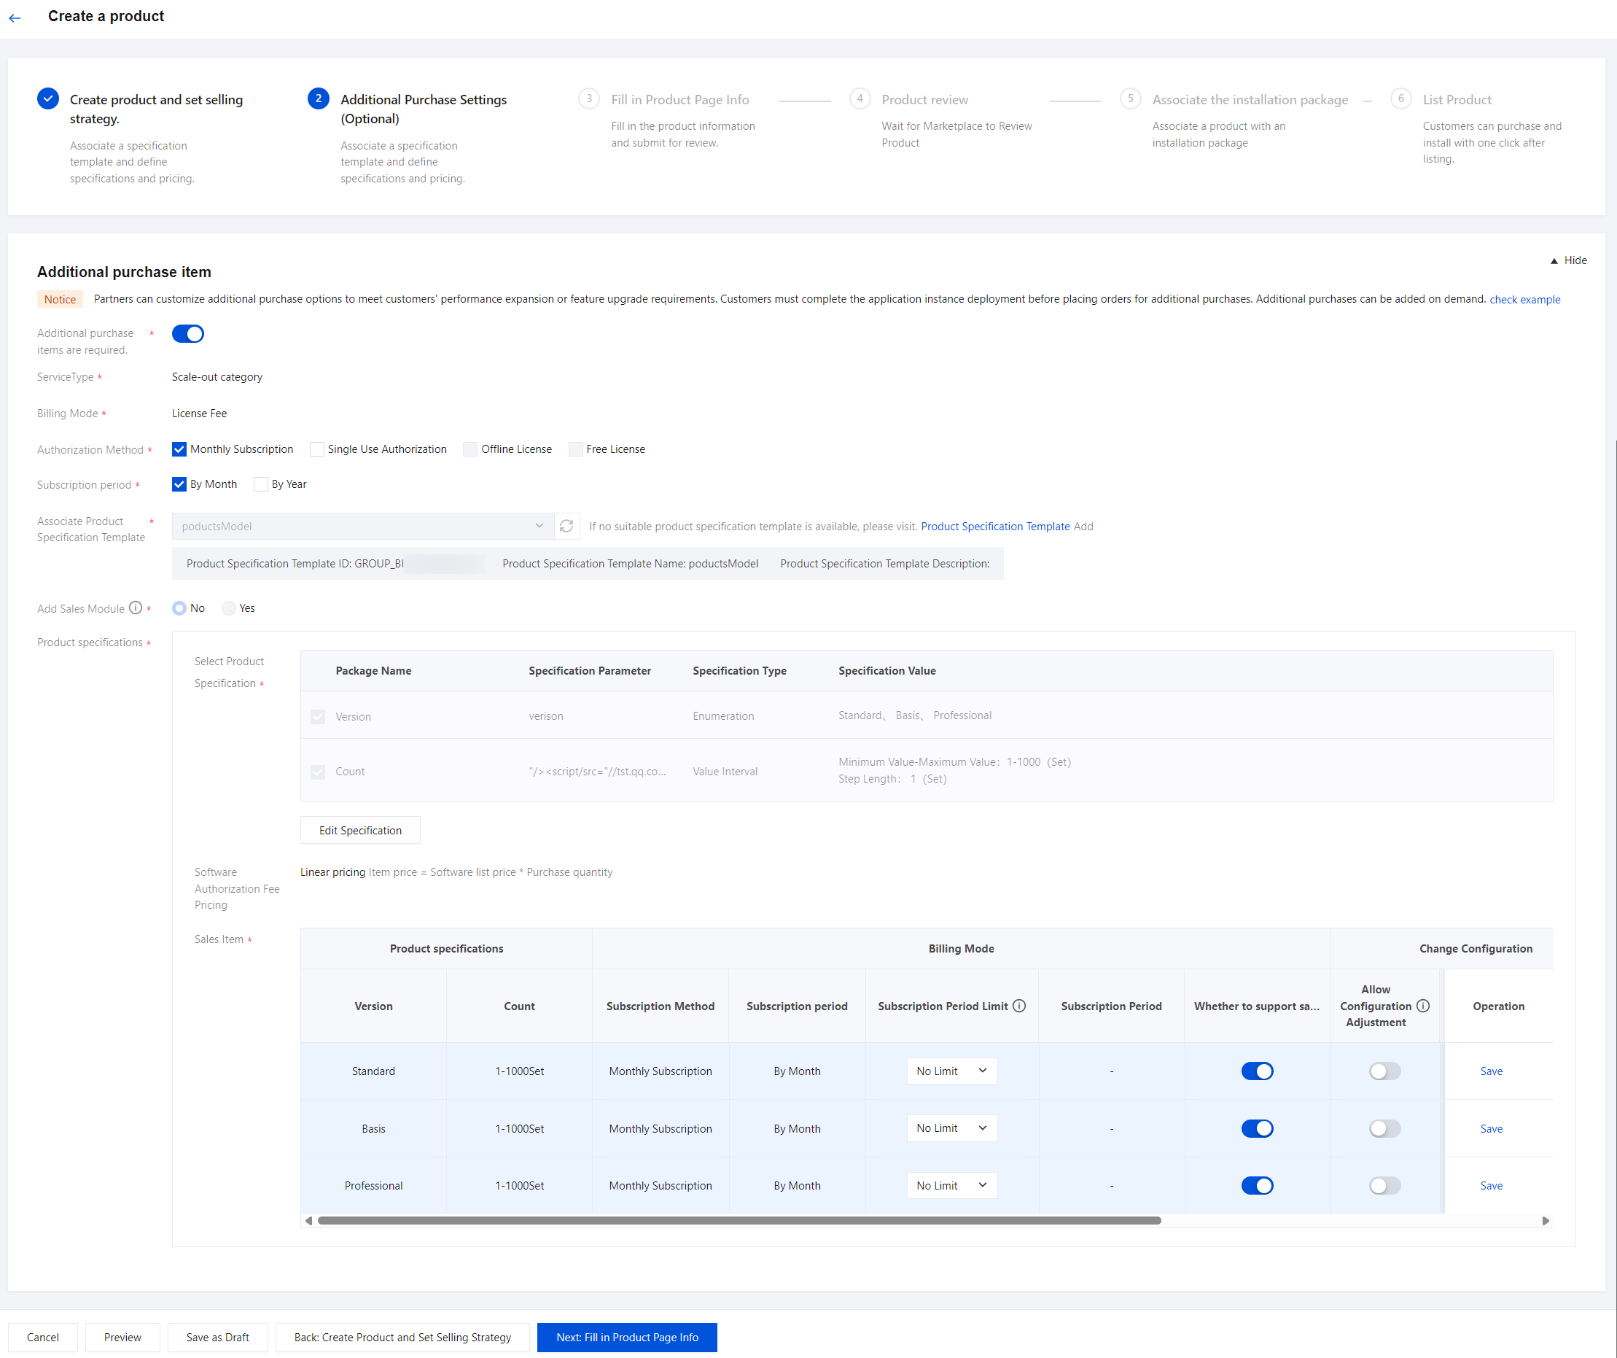Image resolution: width=1617 pixels, height=1358 pixels.
Task: Click the back arrow next to Create a product
Action: [x=15, y=18]
